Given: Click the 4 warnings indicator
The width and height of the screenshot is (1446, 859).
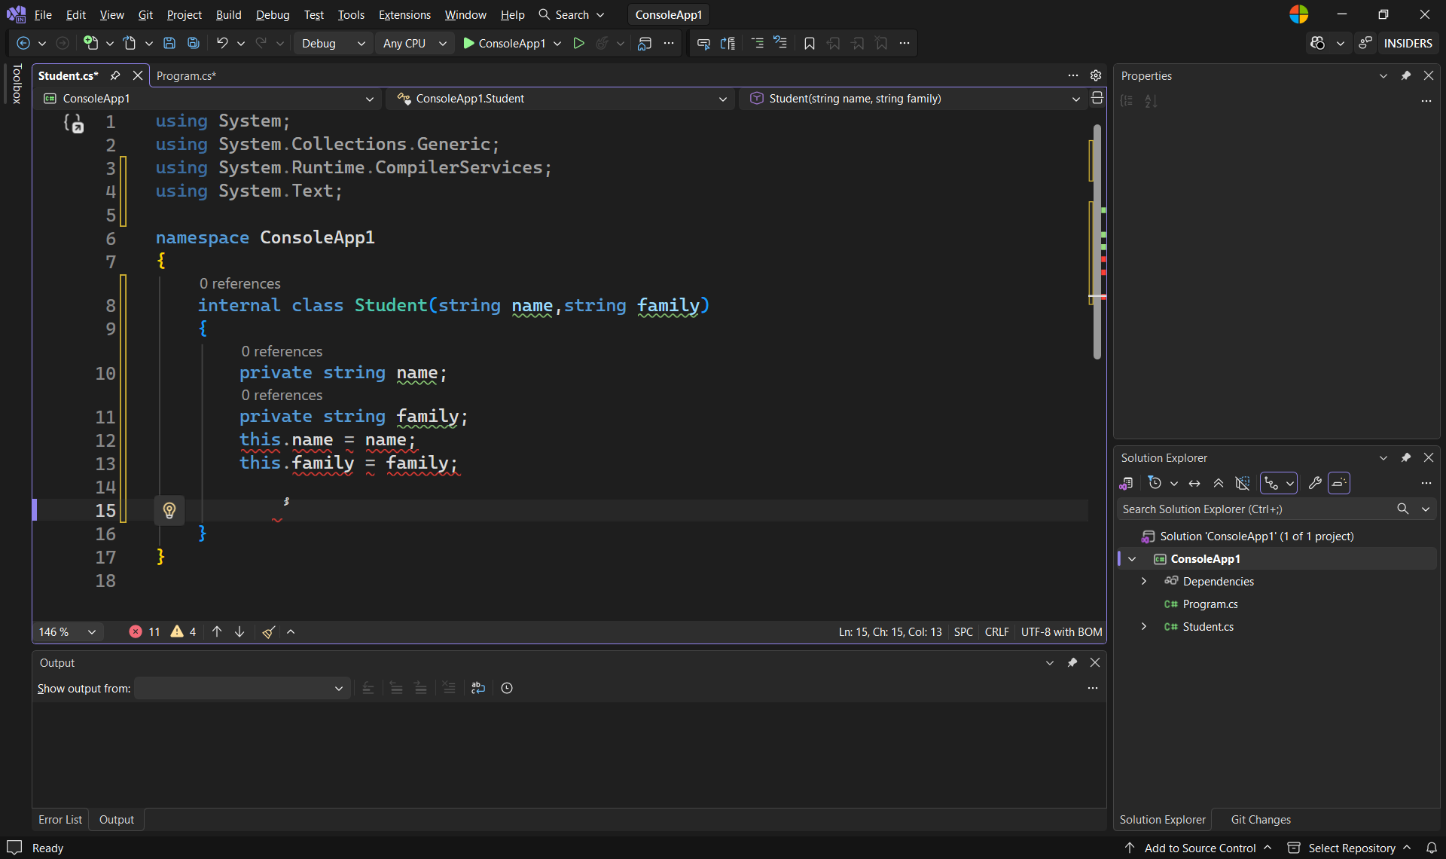Looking at the screenshot, I should coord(183,632).
